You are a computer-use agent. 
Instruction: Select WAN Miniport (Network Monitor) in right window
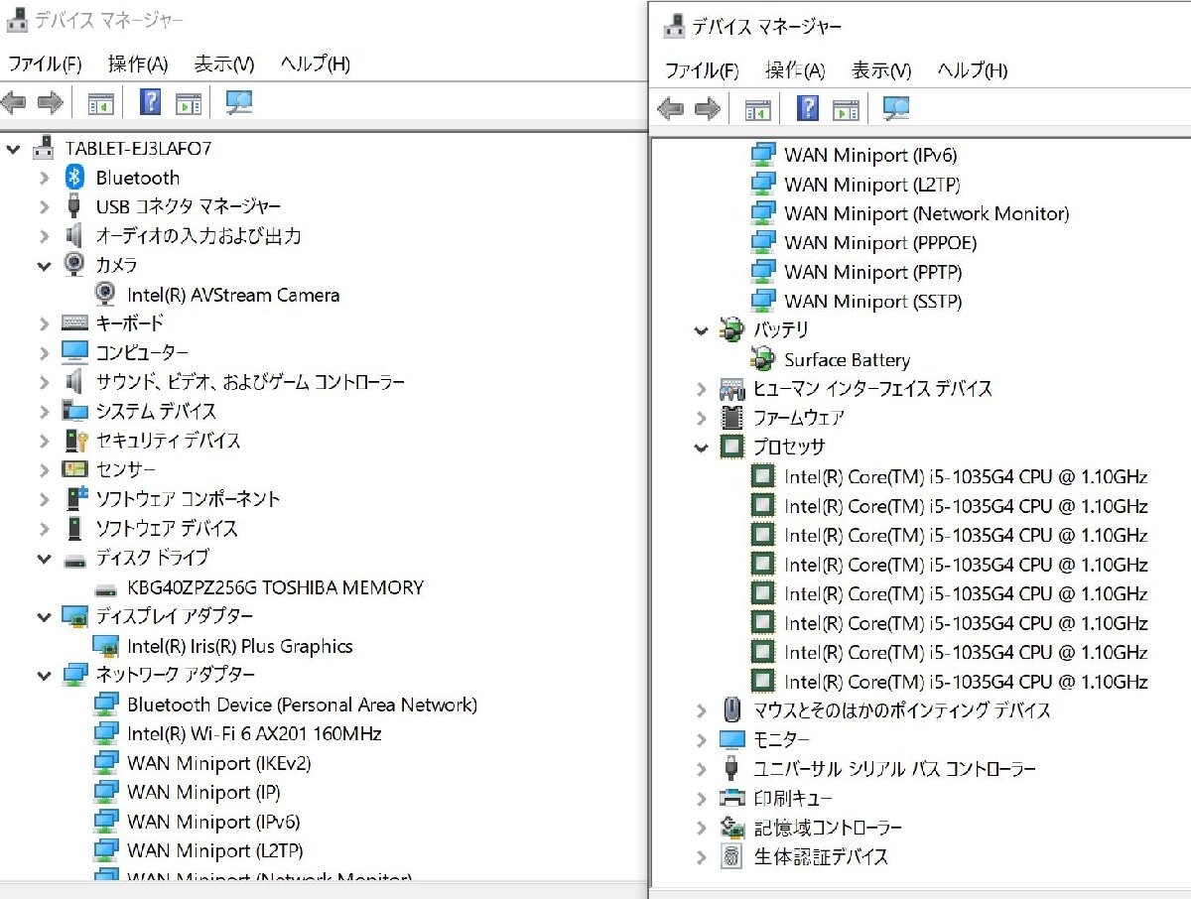(926, 213)
